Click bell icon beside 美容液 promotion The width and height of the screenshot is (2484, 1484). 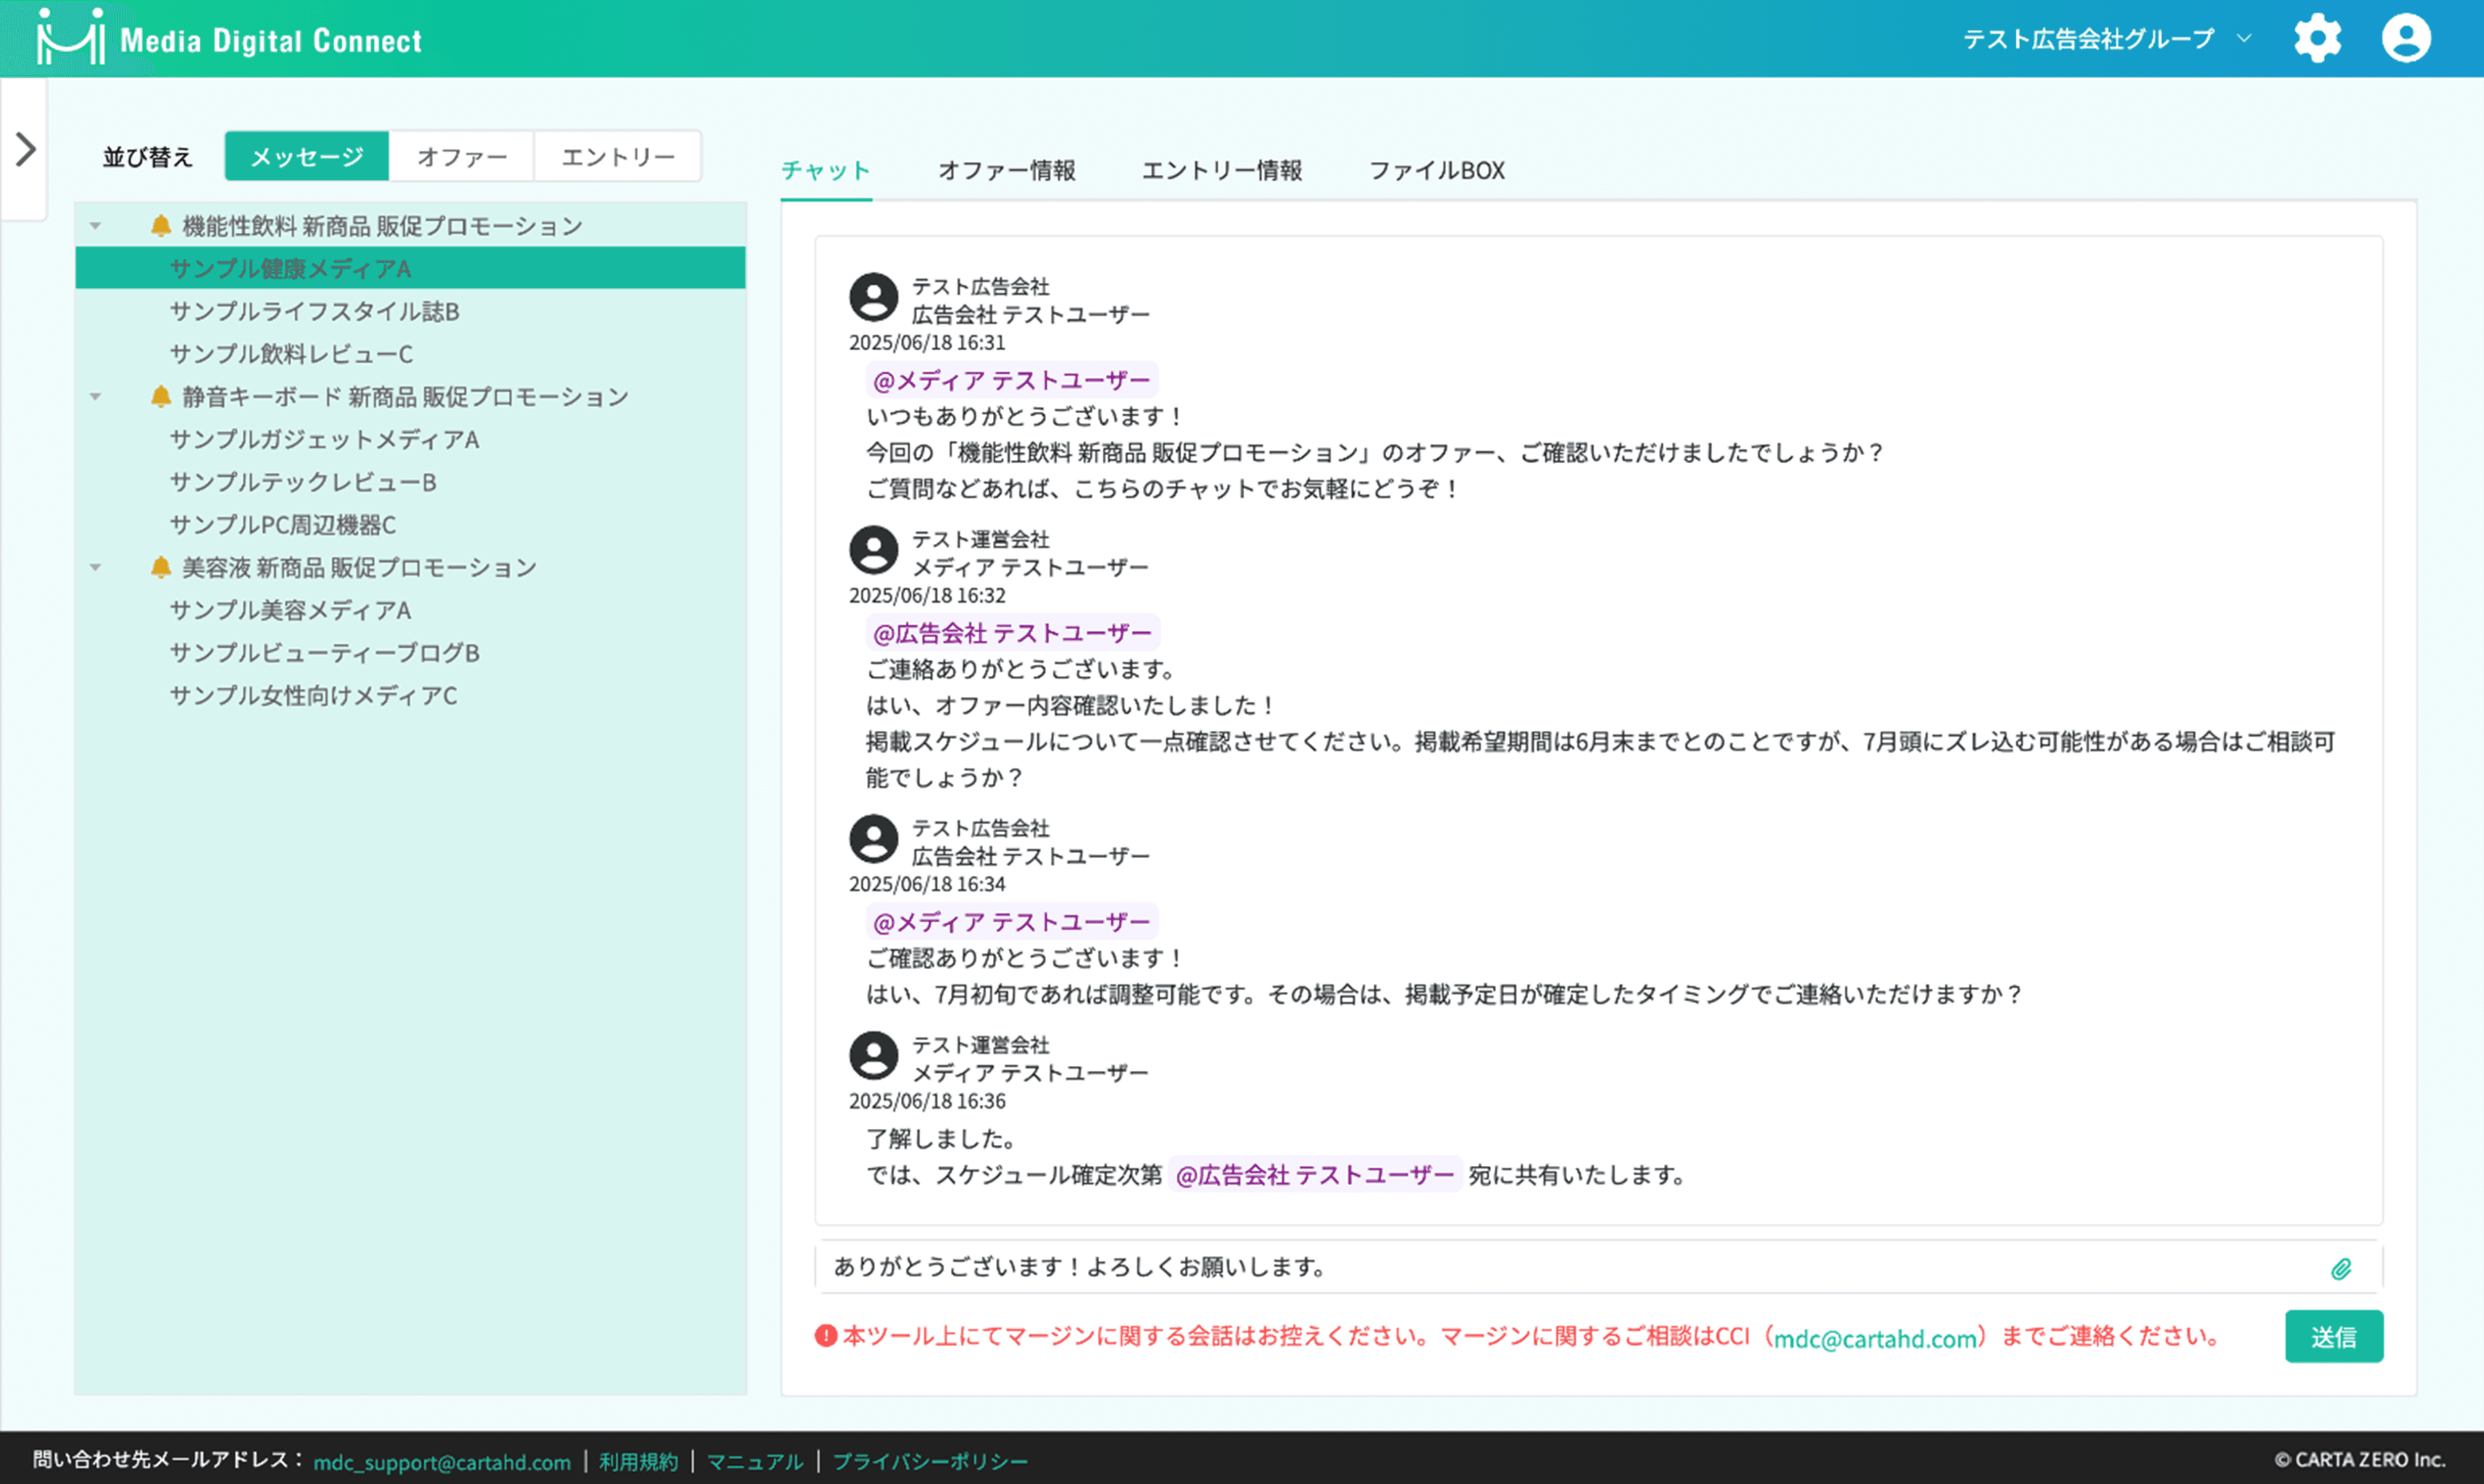pos(160,568)
